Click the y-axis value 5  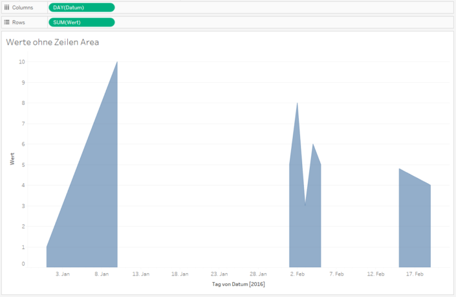click(x=23, y=164)
